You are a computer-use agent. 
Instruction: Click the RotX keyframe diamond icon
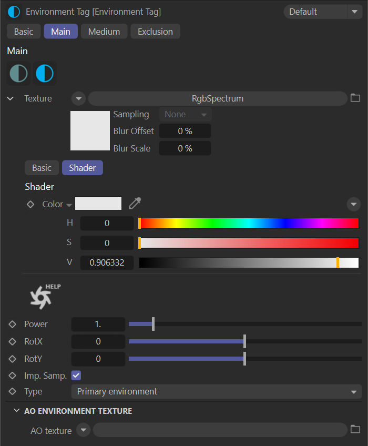(13, 342)
